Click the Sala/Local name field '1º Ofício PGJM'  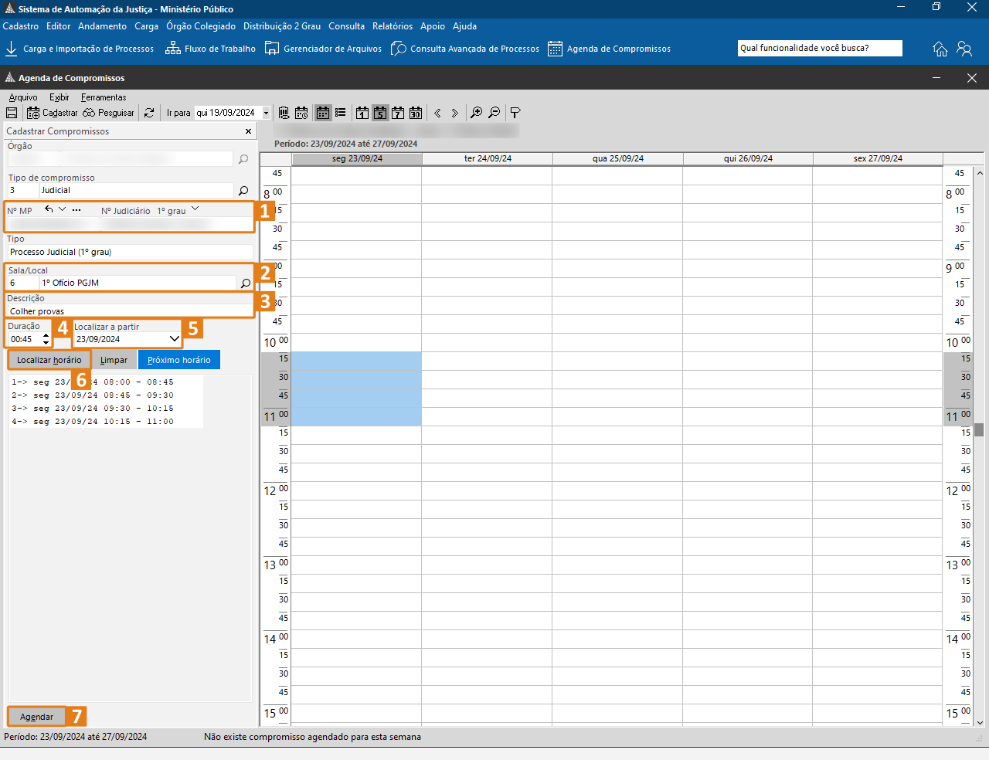[x=138, y=283]
